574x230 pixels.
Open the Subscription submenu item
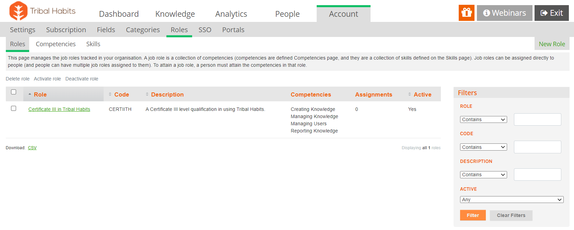click(66, 30)
